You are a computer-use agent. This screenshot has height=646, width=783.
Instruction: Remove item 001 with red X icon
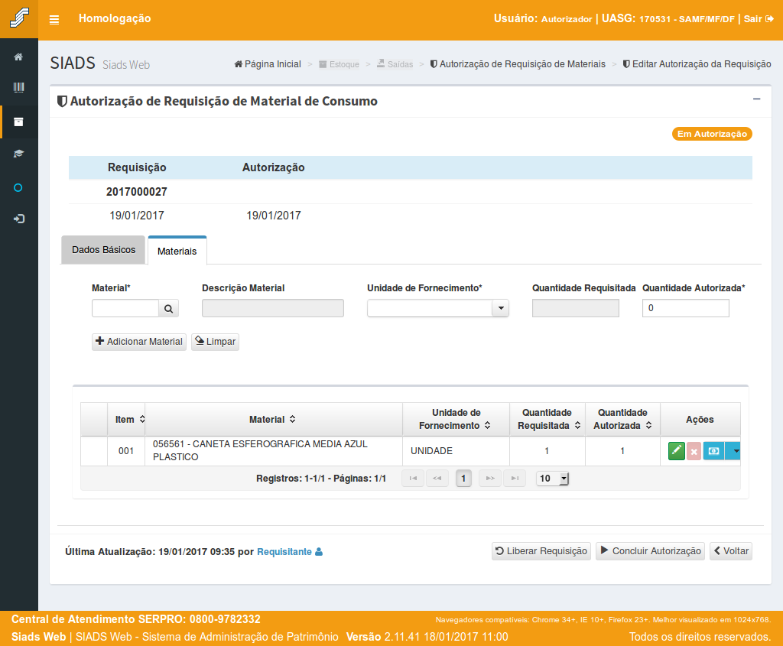coord(694,451)
